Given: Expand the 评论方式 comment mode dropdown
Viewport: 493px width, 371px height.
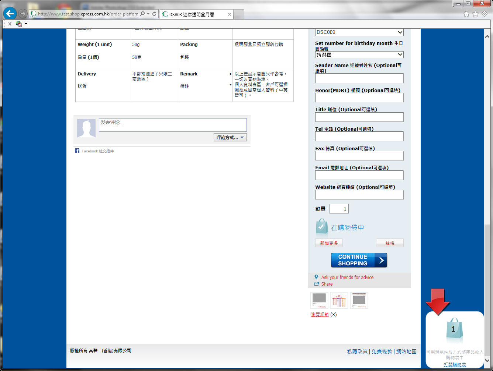Looking at the screenshot, I should pos(230,137).
